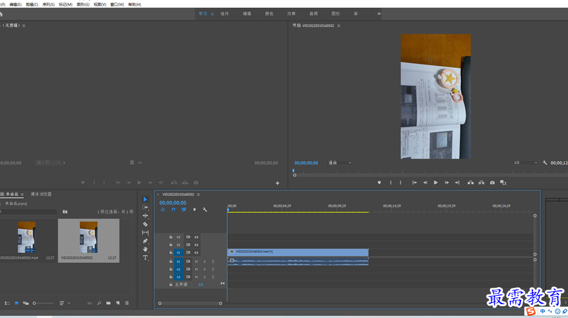Screen dimensions: 568x318
Task: Hide track V3 with eye icon
Action: [x=196, y=237]
